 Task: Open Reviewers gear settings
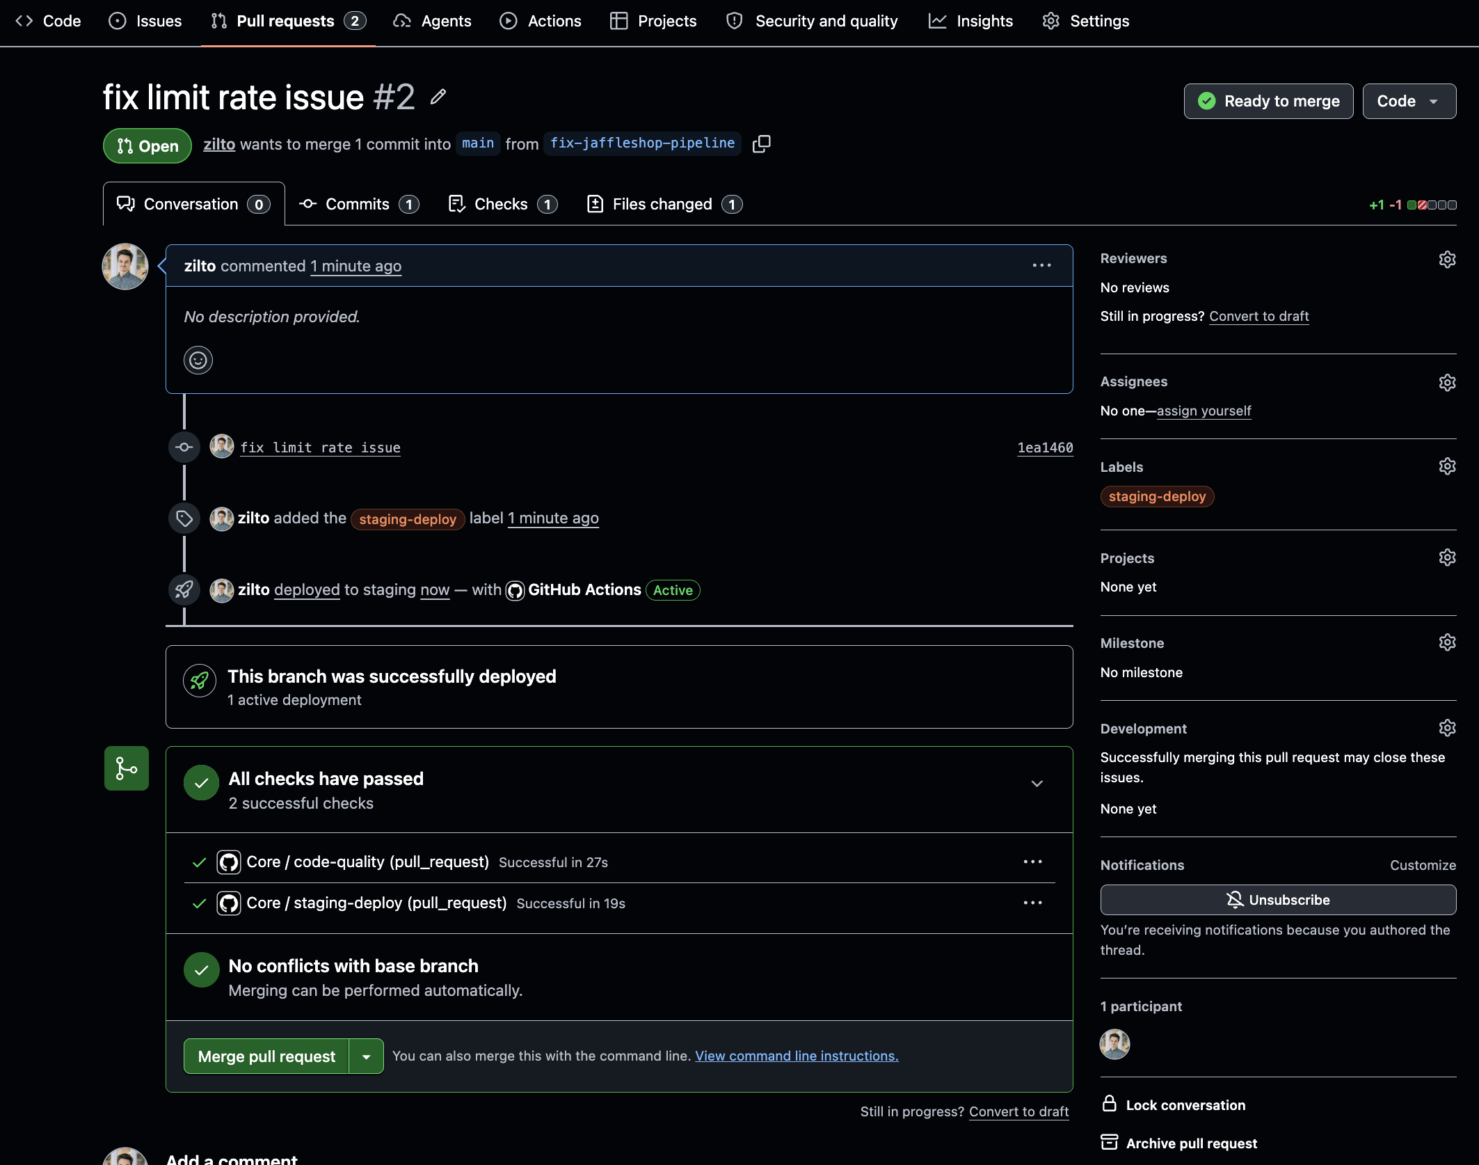point(1447,260)
